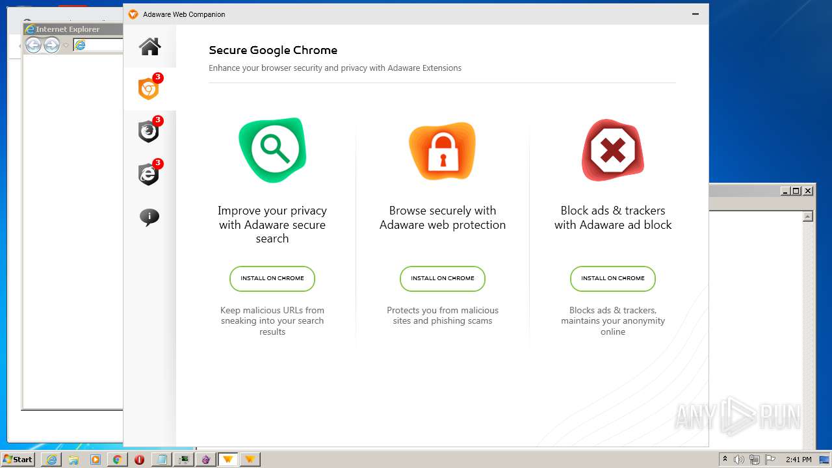Image resolution: width=832 pixels, height=468 pixels.
Task: Click the green secure search magnifier icon
Action: 272,149
